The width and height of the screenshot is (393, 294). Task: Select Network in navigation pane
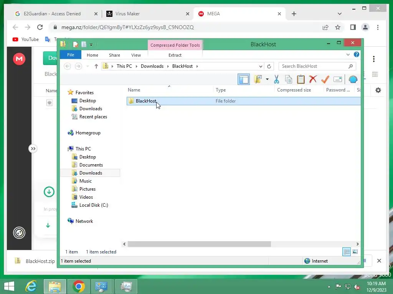(84, 221)
